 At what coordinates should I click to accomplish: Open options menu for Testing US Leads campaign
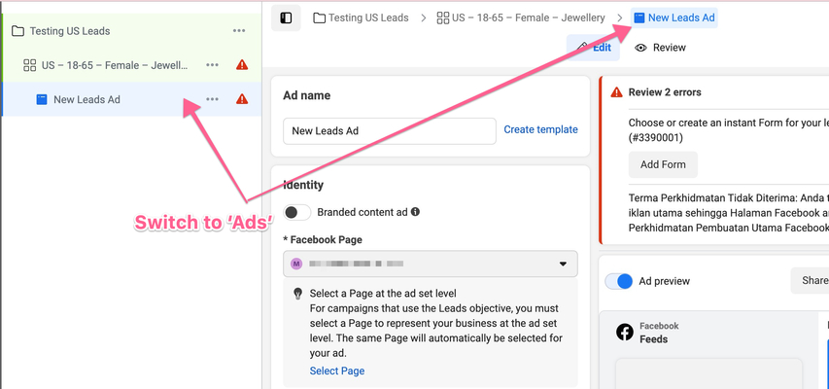coord(239,31)
